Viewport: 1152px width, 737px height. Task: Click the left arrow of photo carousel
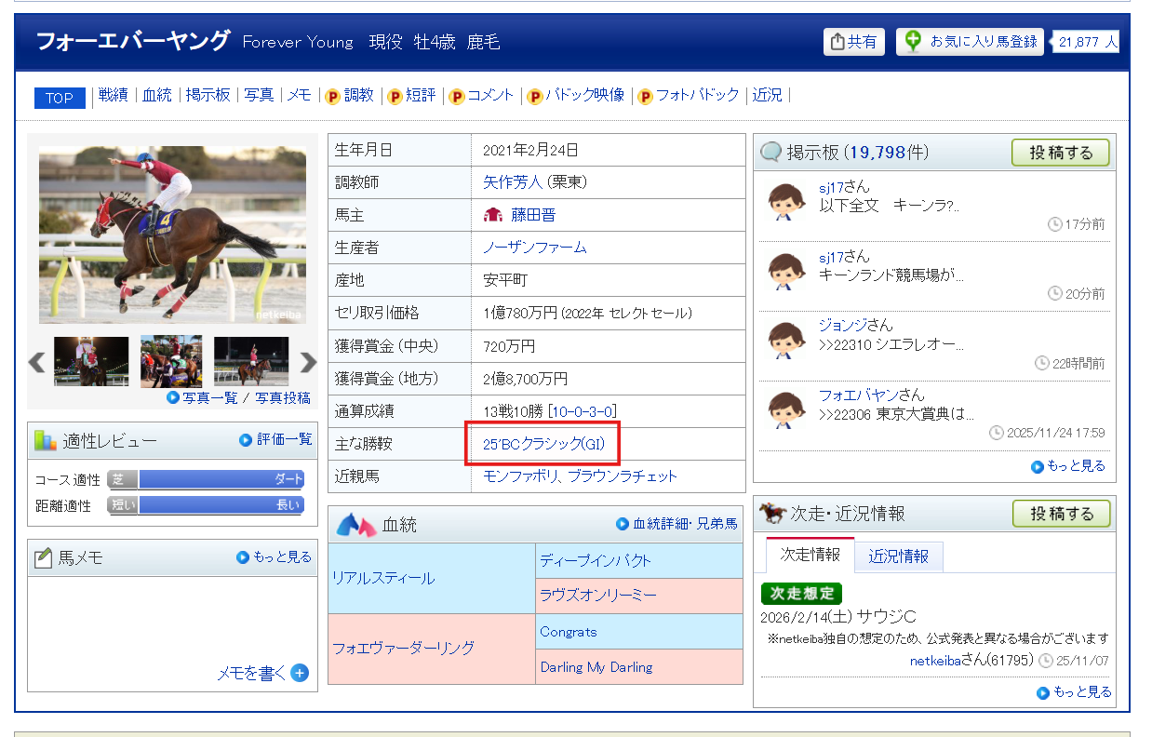pos(37,362)
